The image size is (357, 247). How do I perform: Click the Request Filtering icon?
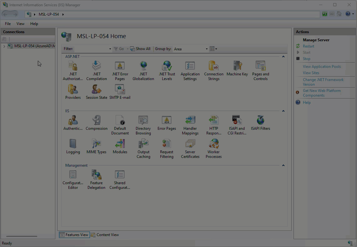[167, 144]
